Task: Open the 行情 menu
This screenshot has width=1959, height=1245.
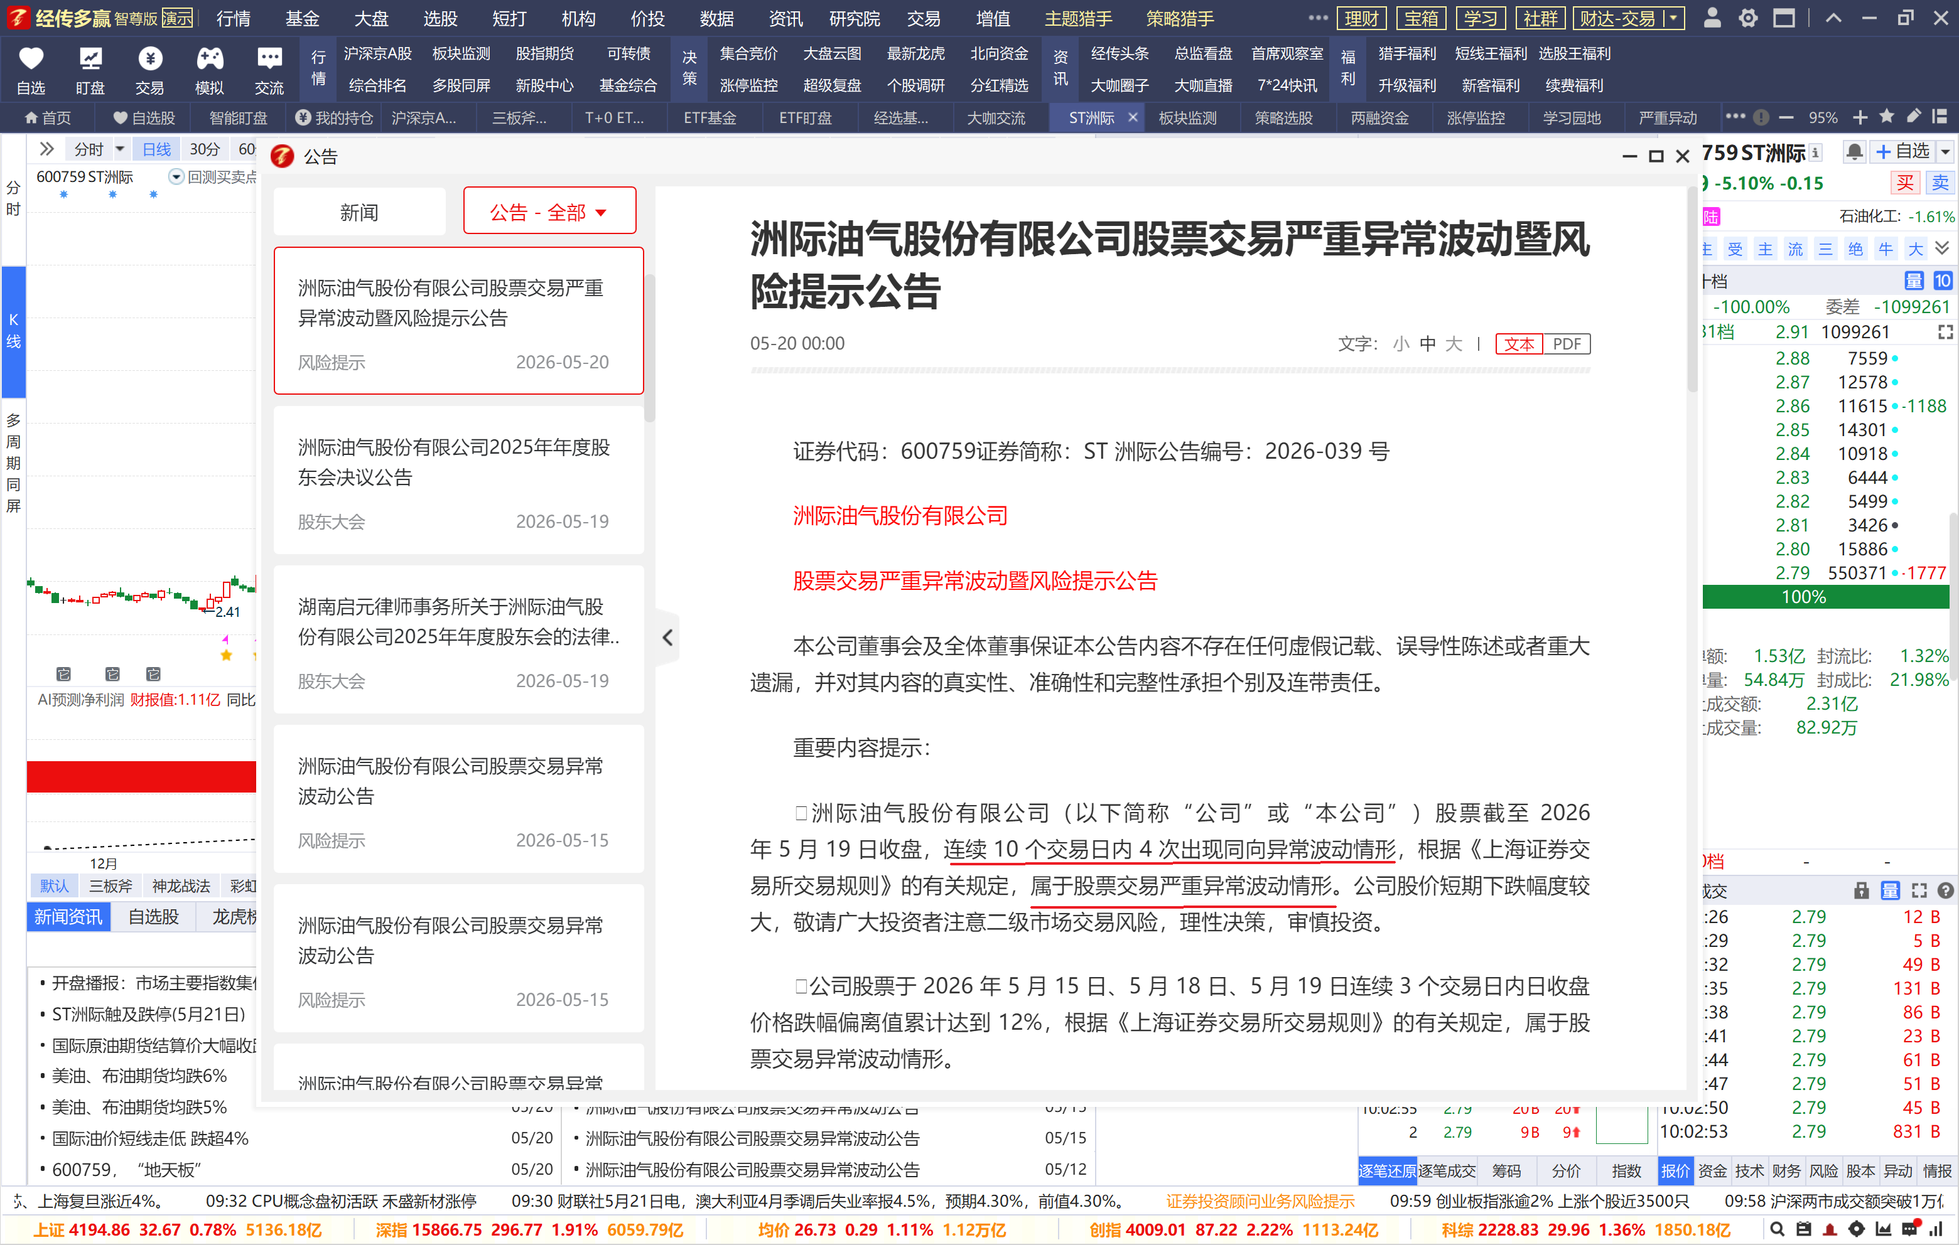Action: point(234,18)
